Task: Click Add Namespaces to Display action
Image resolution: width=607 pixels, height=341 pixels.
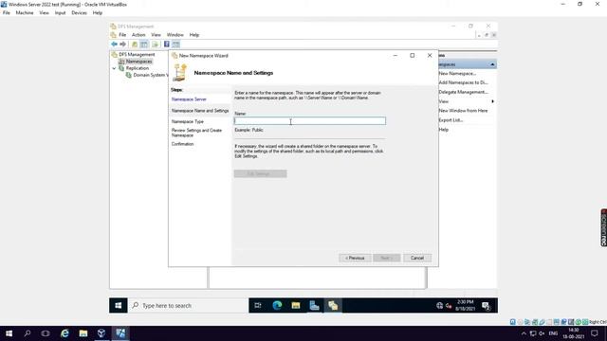Action: pyautogui.click(x=463, y=82)
